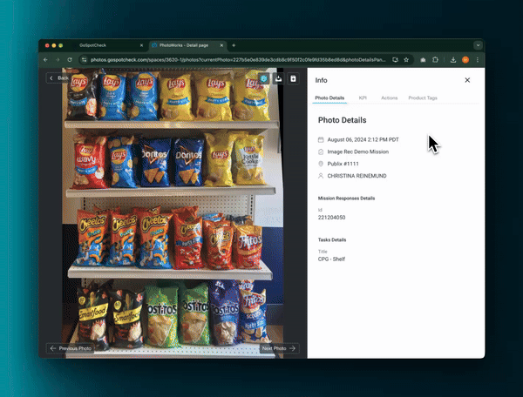Bookmark this page with the star

[x=406, y=60]
